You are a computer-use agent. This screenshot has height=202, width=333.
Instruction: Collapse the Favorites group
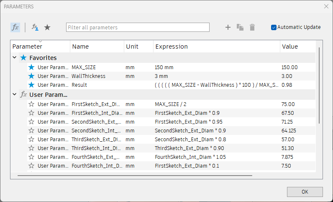click(15, 58)
